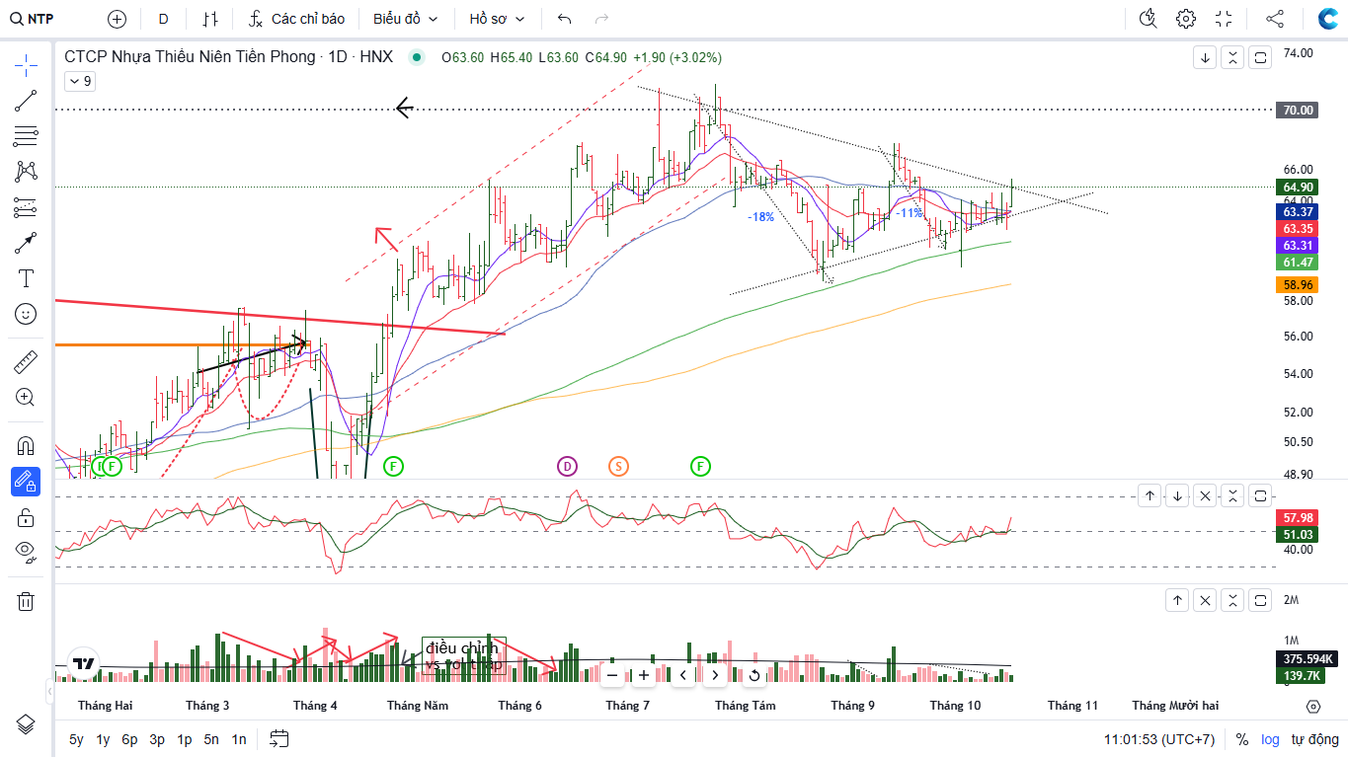Open the Fibonacci and Gann tools

[26, 135]
